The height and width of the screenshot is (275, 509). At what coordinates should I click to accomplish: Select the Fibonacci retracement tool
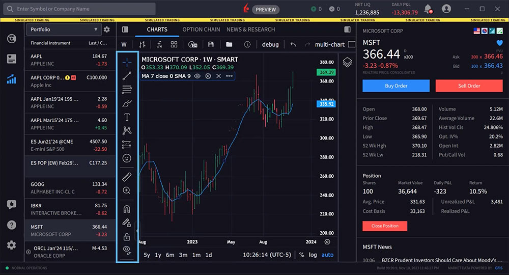(x=127, y=90)
